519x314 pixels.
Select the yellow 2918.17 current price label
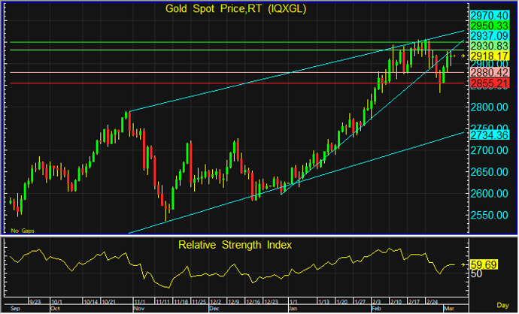tap(491, 56)
